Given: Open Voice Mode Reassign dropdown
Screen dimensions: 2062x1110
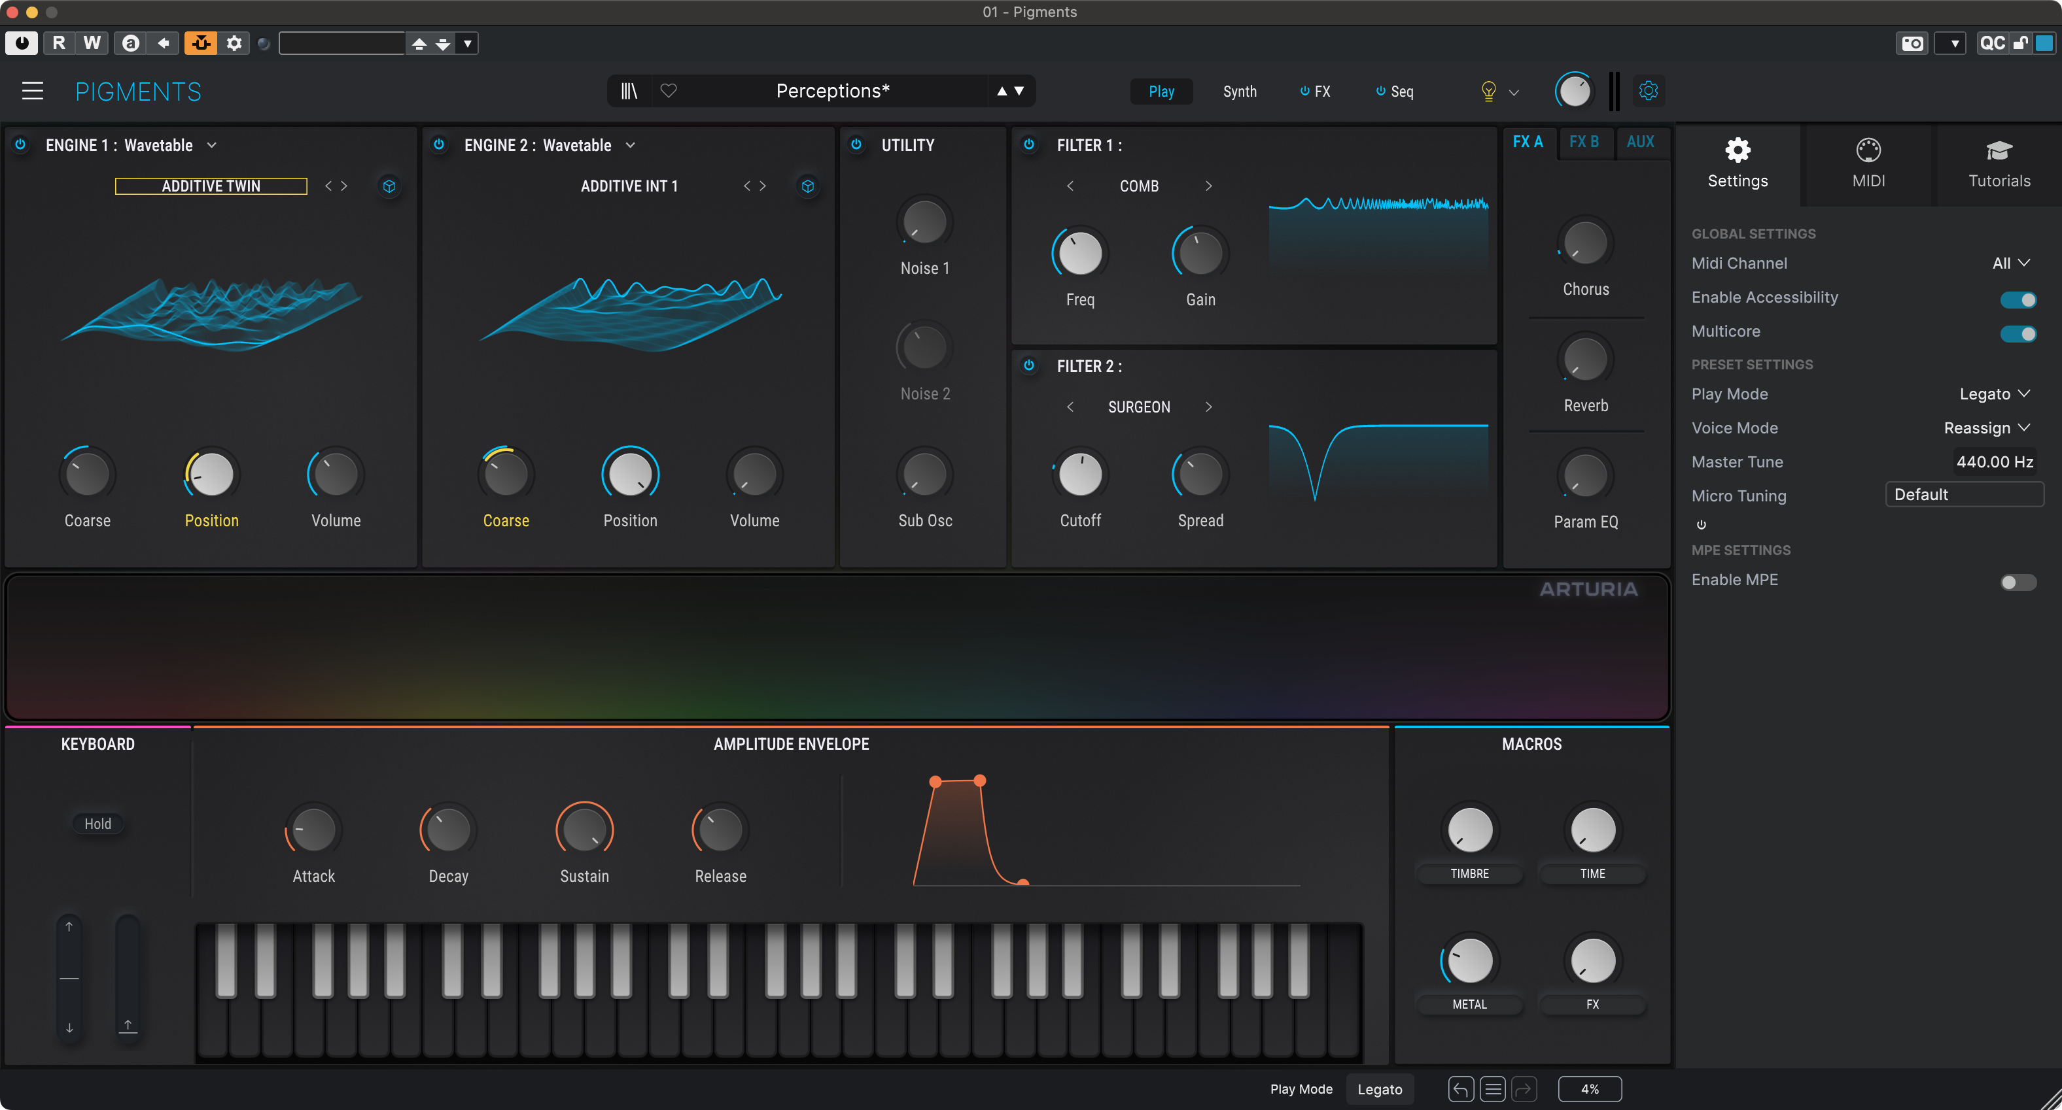Looking at the screenshot, I should 1987,428.
